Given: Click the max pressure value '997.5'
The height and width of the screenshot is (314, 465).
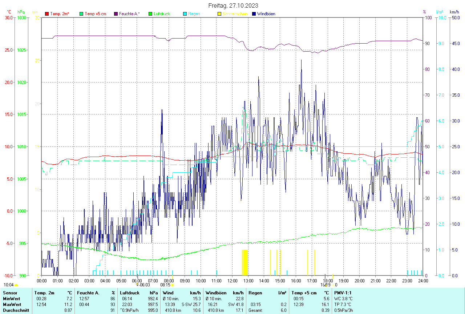Looking at the screenshot, I should pos(152,304).
